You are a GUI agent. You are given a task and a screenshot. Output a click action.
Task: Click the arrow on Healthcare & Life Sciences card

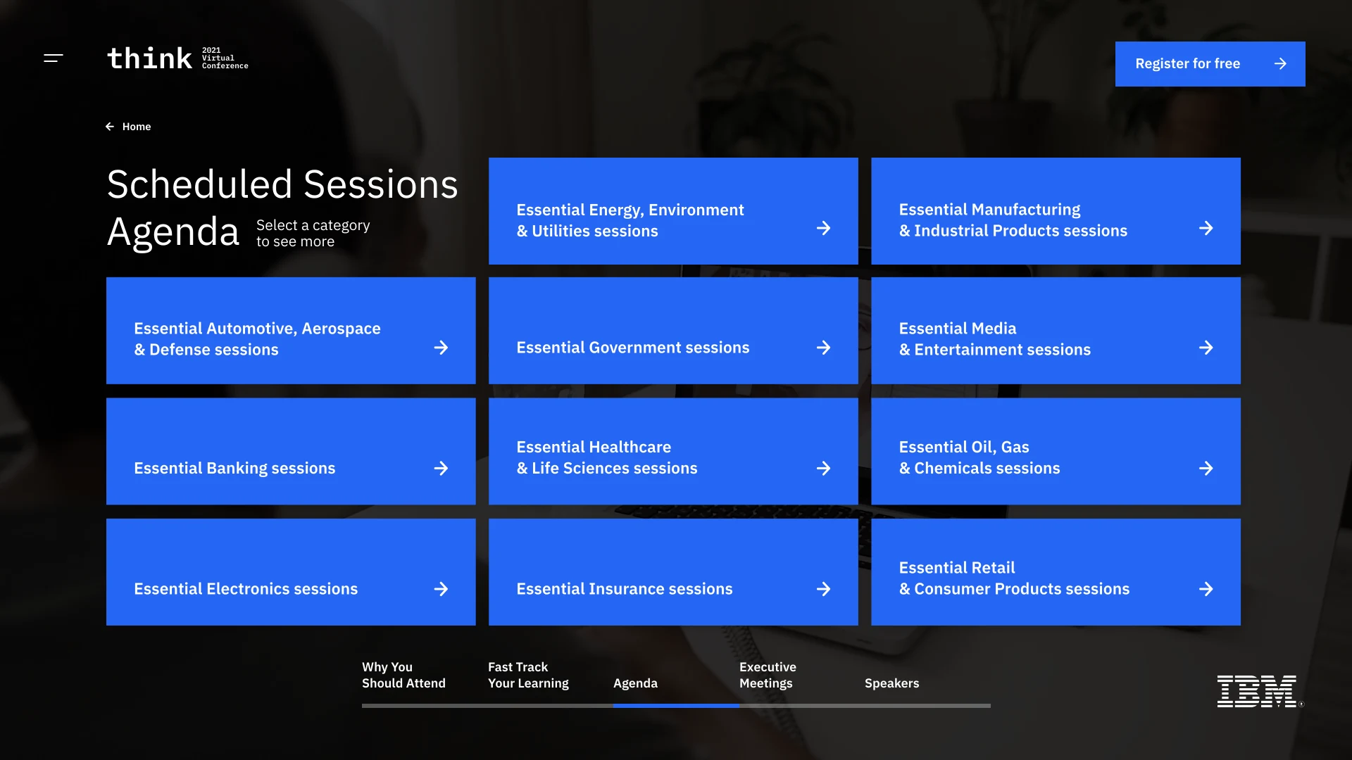click(x=823, y=469)
